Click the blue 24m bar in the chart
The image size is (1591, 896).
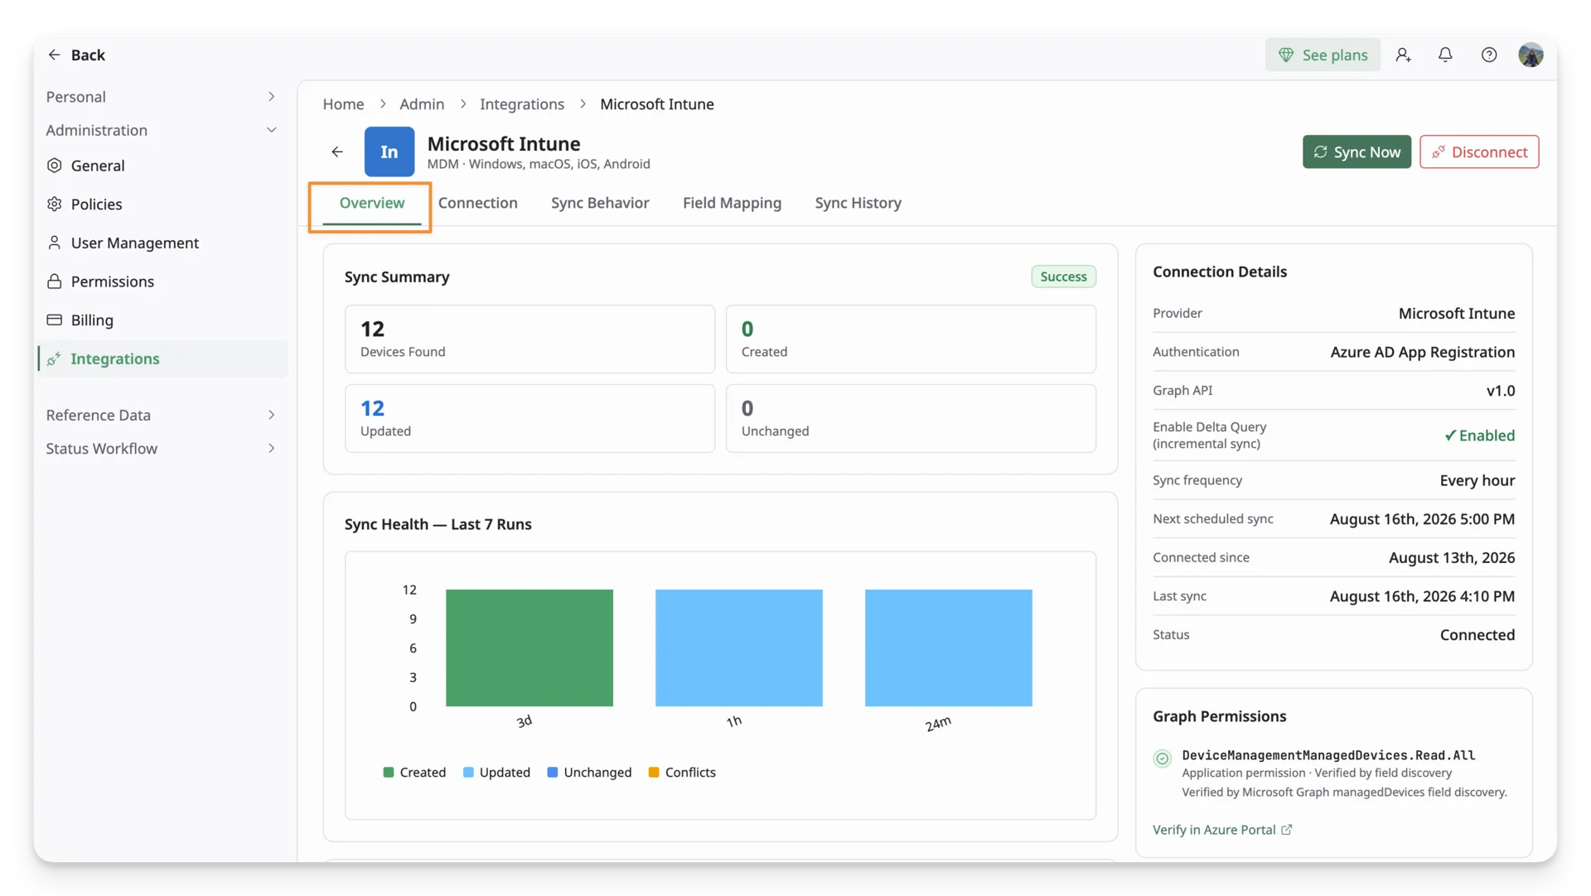pos(949,648)
